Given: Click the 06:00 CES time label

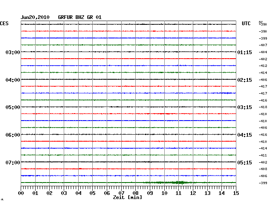Looking at the screenshot, I should point(13,135).
